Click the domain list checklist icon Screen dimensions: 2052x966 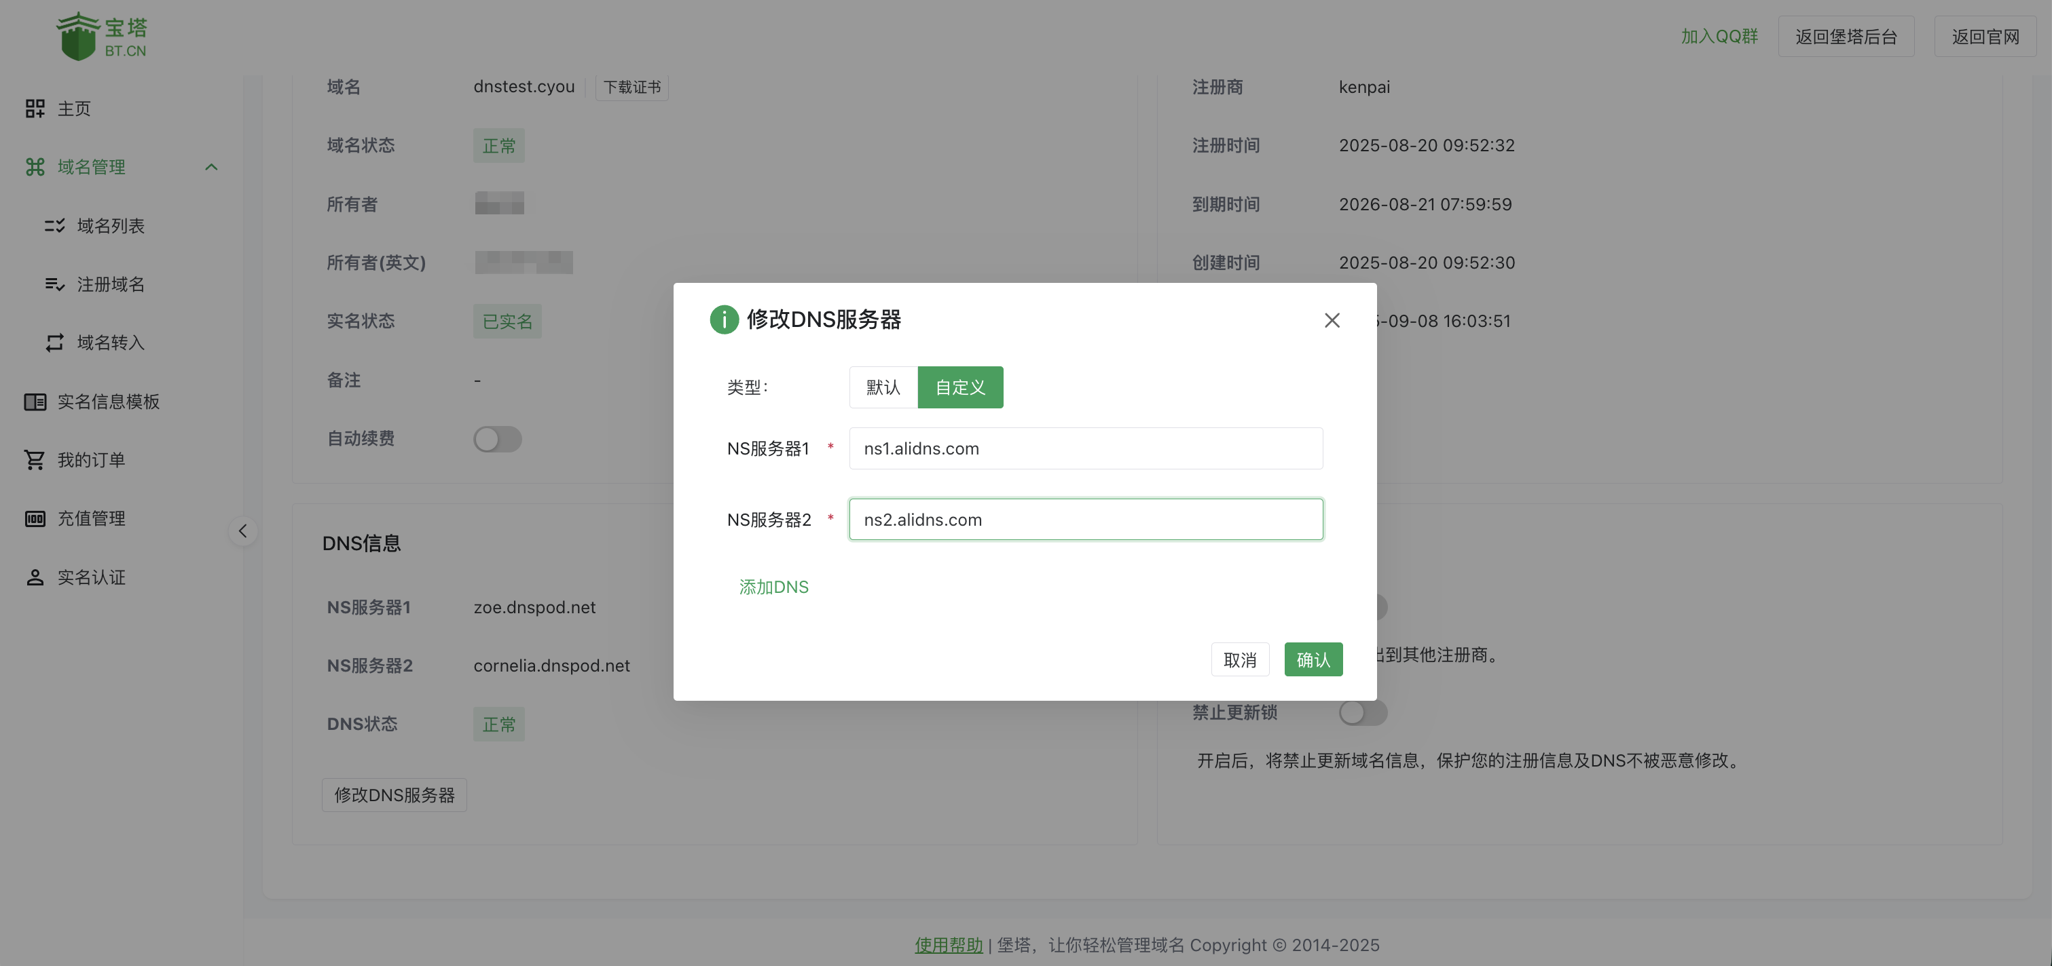pos(54,226)
